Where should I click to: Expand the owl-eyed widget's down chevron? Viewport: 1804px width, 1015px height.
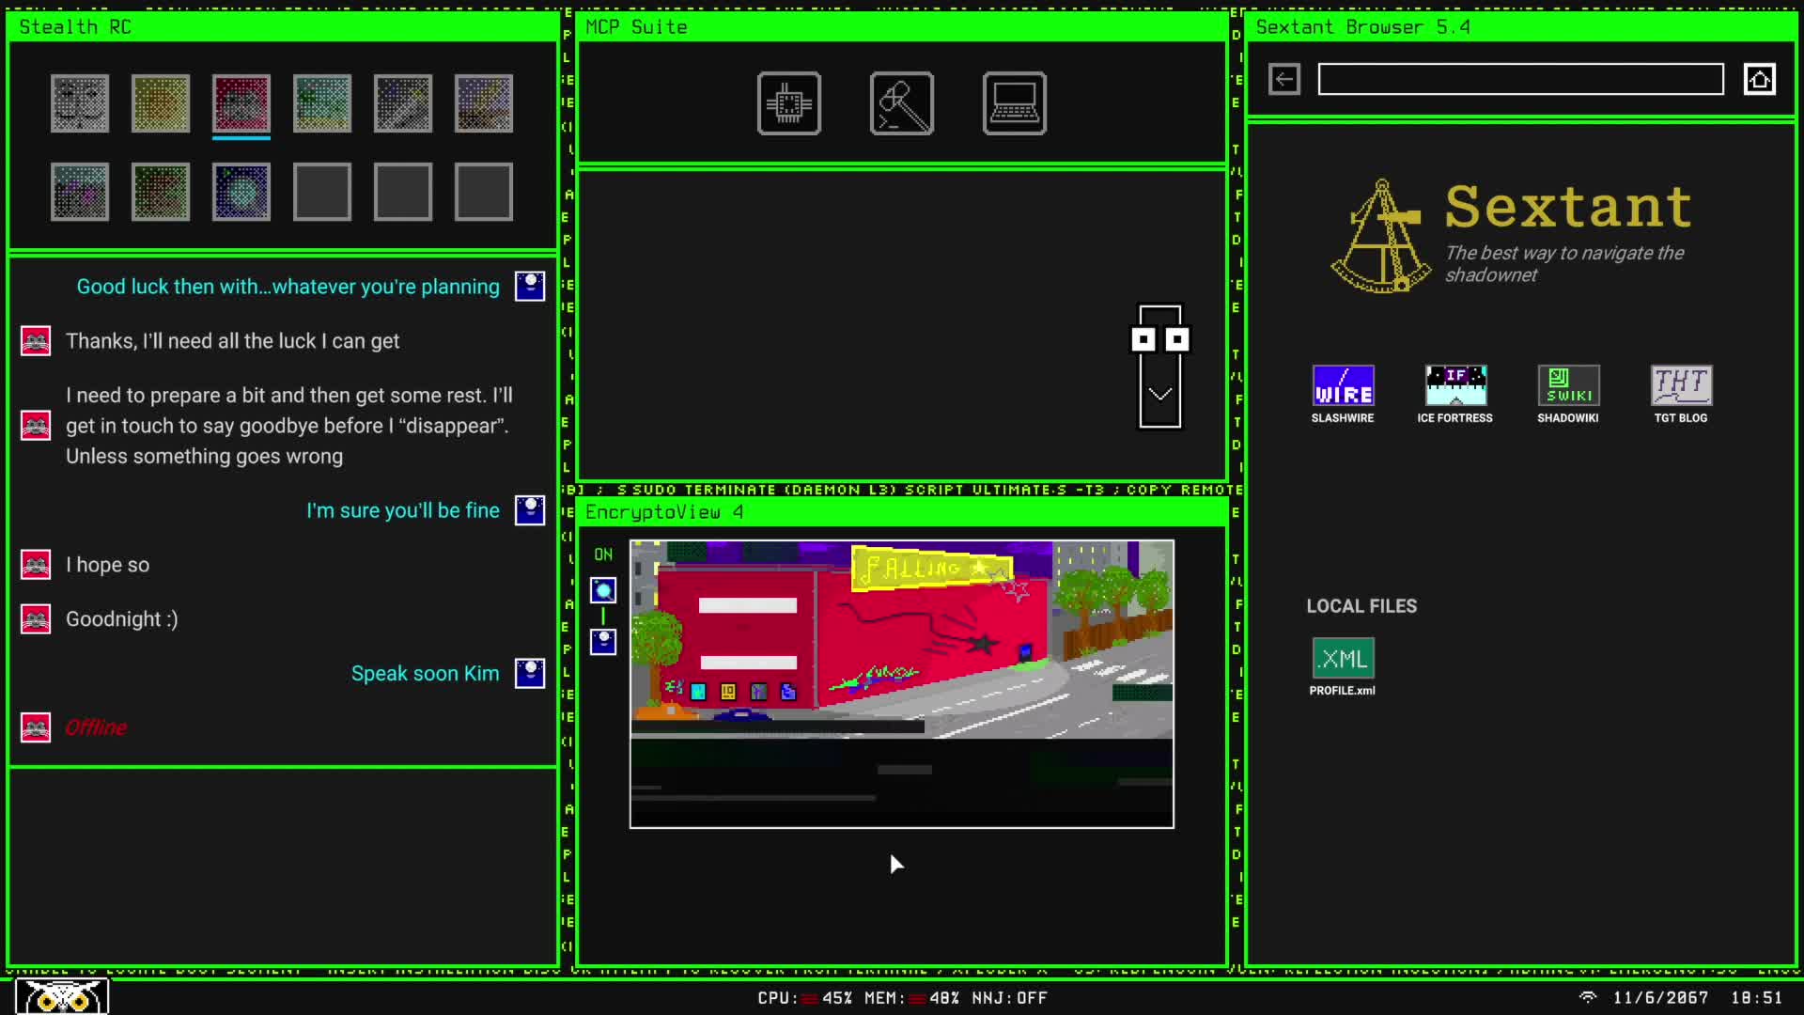tap(1160, 394)
